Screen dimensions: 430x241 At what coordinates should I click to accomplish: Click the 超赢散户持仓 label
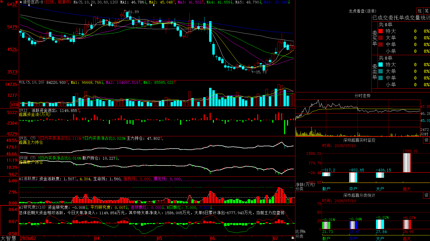(x=31, y=162)
